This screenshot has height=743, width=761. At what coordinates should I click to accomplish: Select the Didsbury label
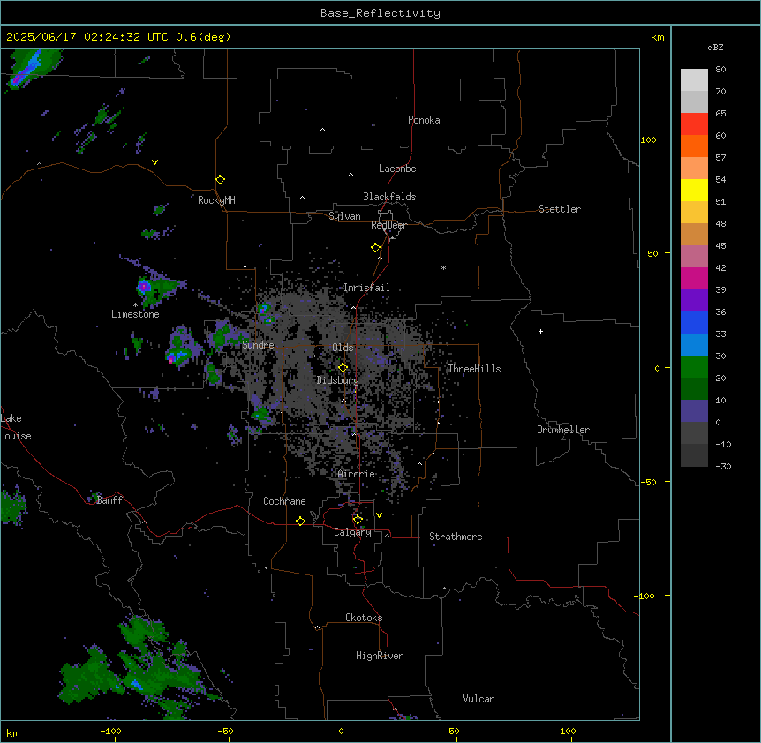[x=338, y=380]
